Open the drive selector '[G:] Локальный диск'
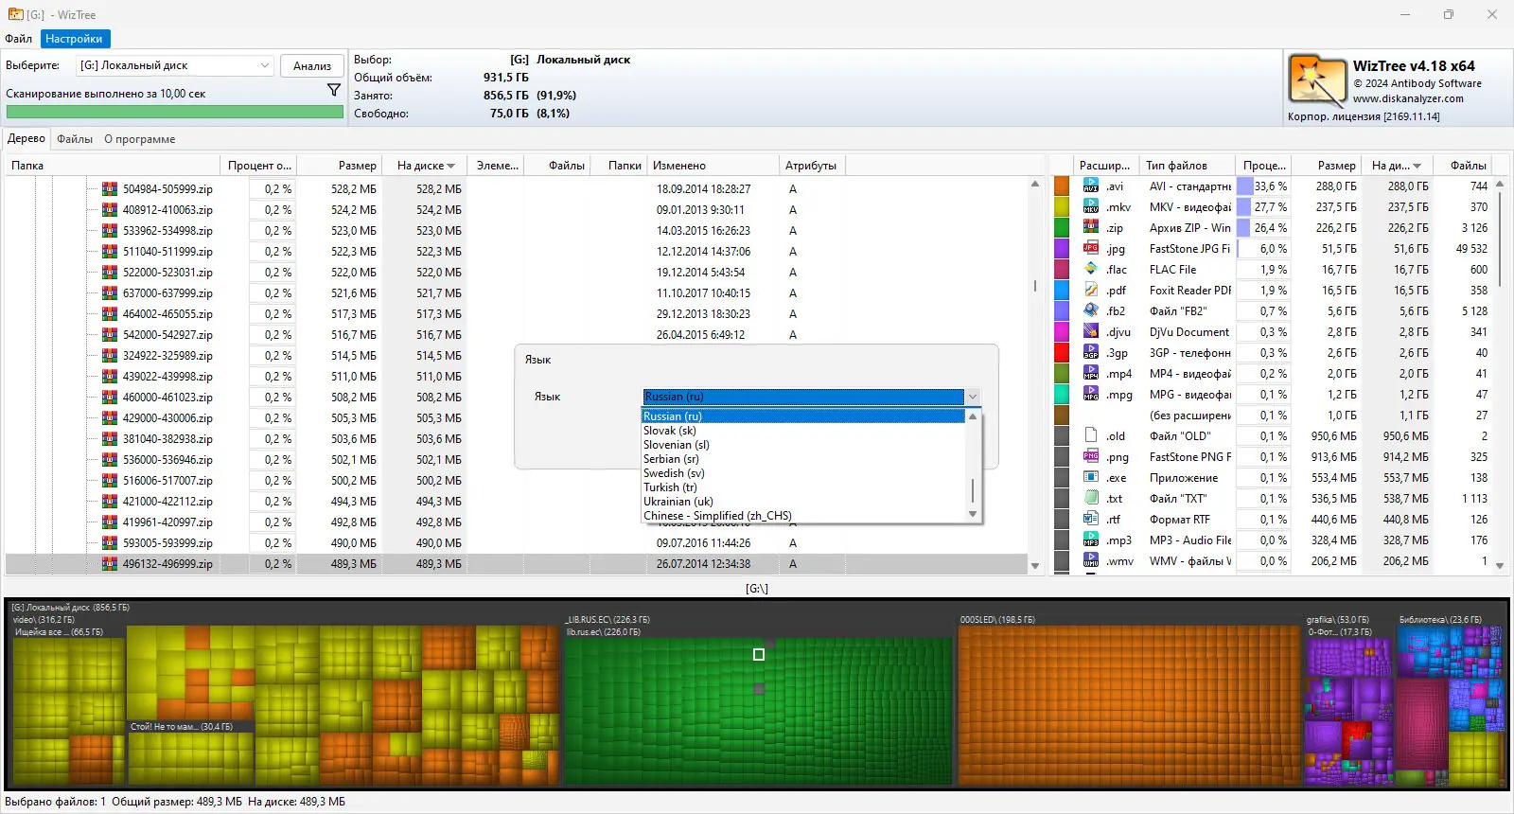The height and width of the screenshot is (814, 1514). pos(175,65)
